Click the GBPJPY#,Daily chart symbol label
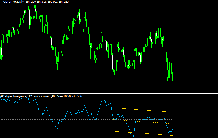The width and height of the screenshot is (218, 138). pyautogui.click(x=12, y=2)
